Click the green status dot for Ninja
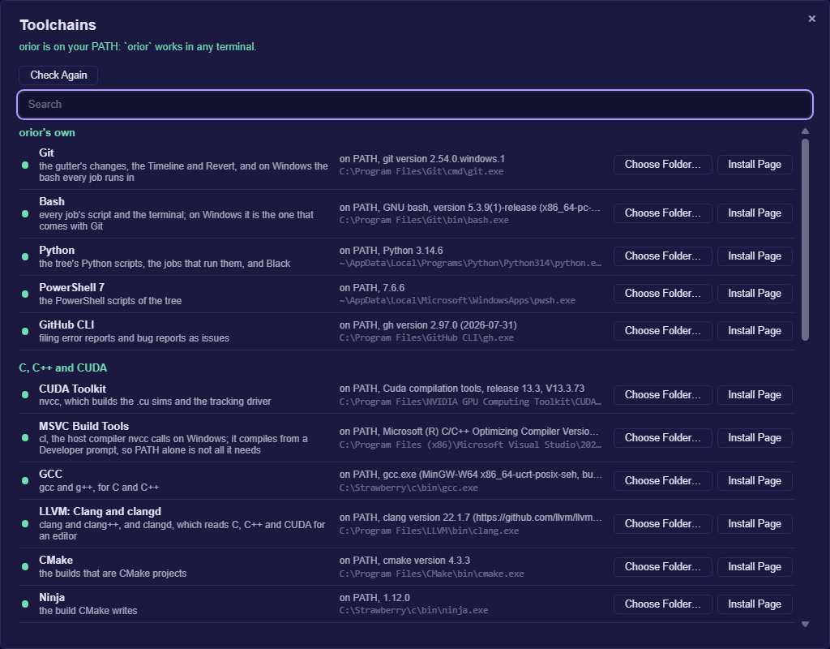Image resolution: width=830 pixels, height=649 pixels. [25, 604]
